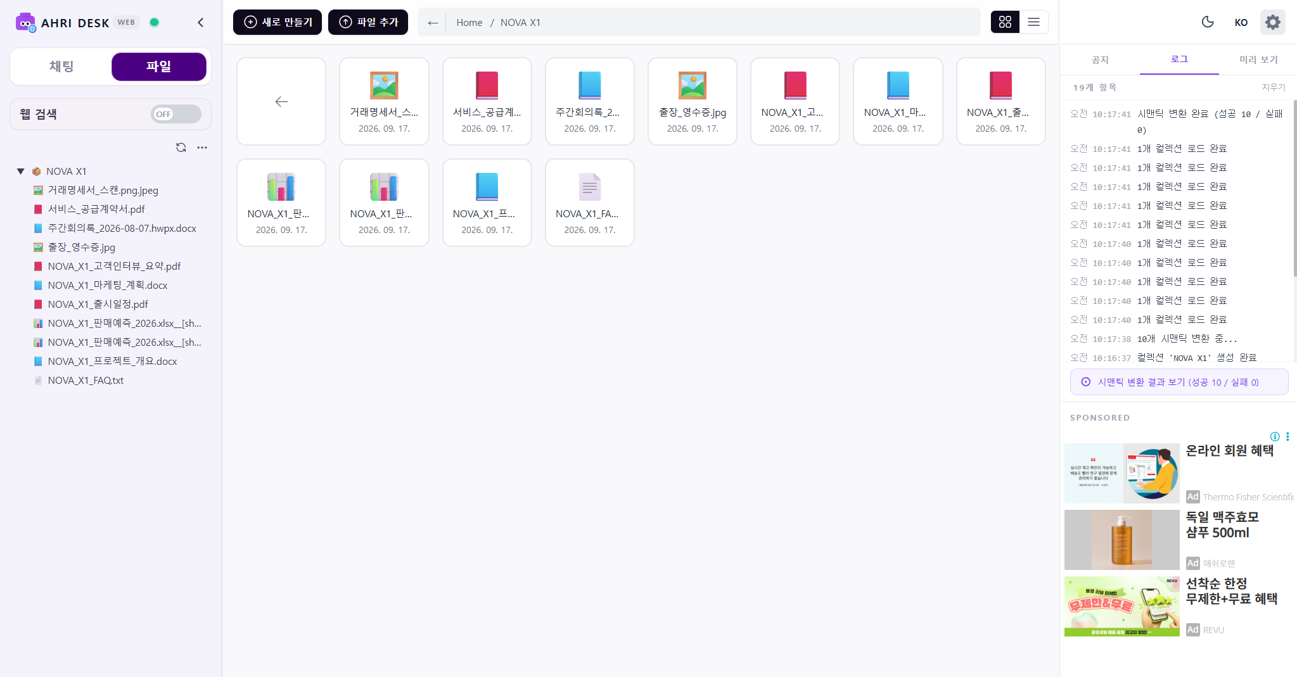Go to Home in breadcrumb
The height and width of the screenshot is (677, 1297).
(469, 23)
